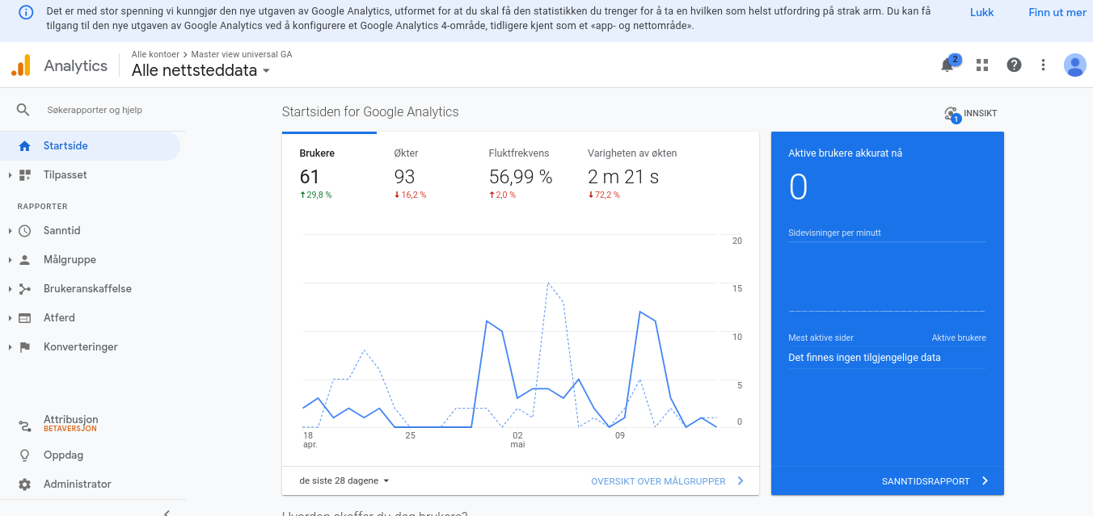
Task: Click 'Det finnes ingen tilgjengelige data' text
Action: coord(864,358)
